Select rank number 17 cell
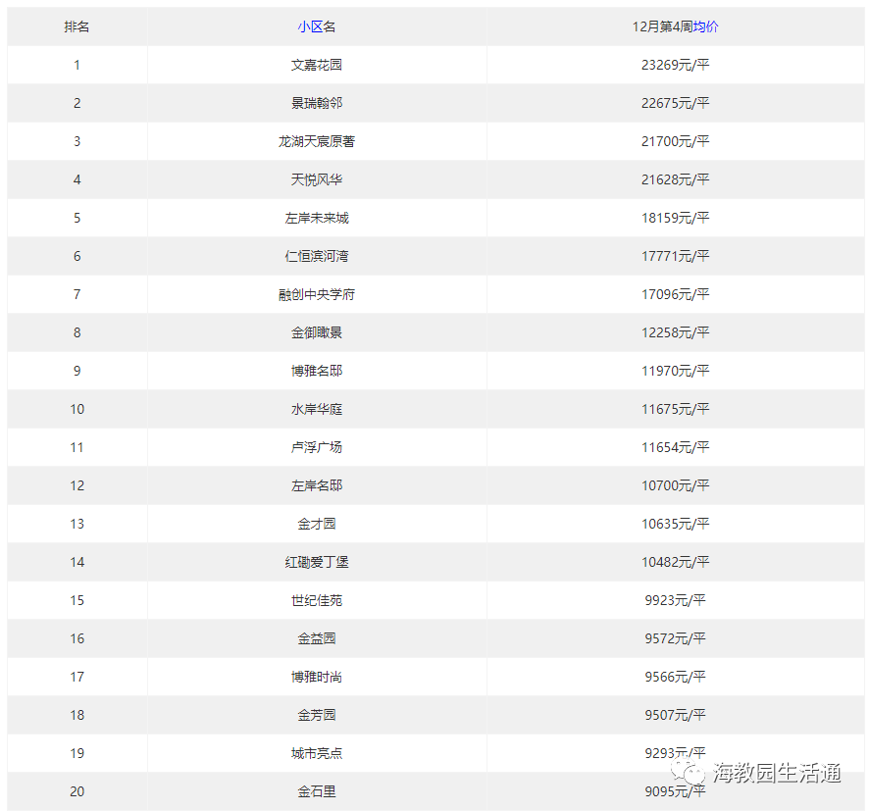 (x=77, y=677)
